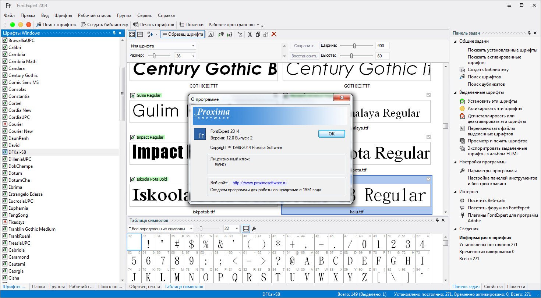Open Все определенные символы dropdown

coord(160,229)
